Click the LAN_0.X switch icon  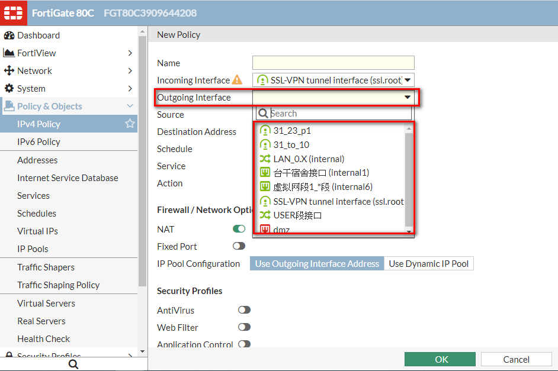265,159
